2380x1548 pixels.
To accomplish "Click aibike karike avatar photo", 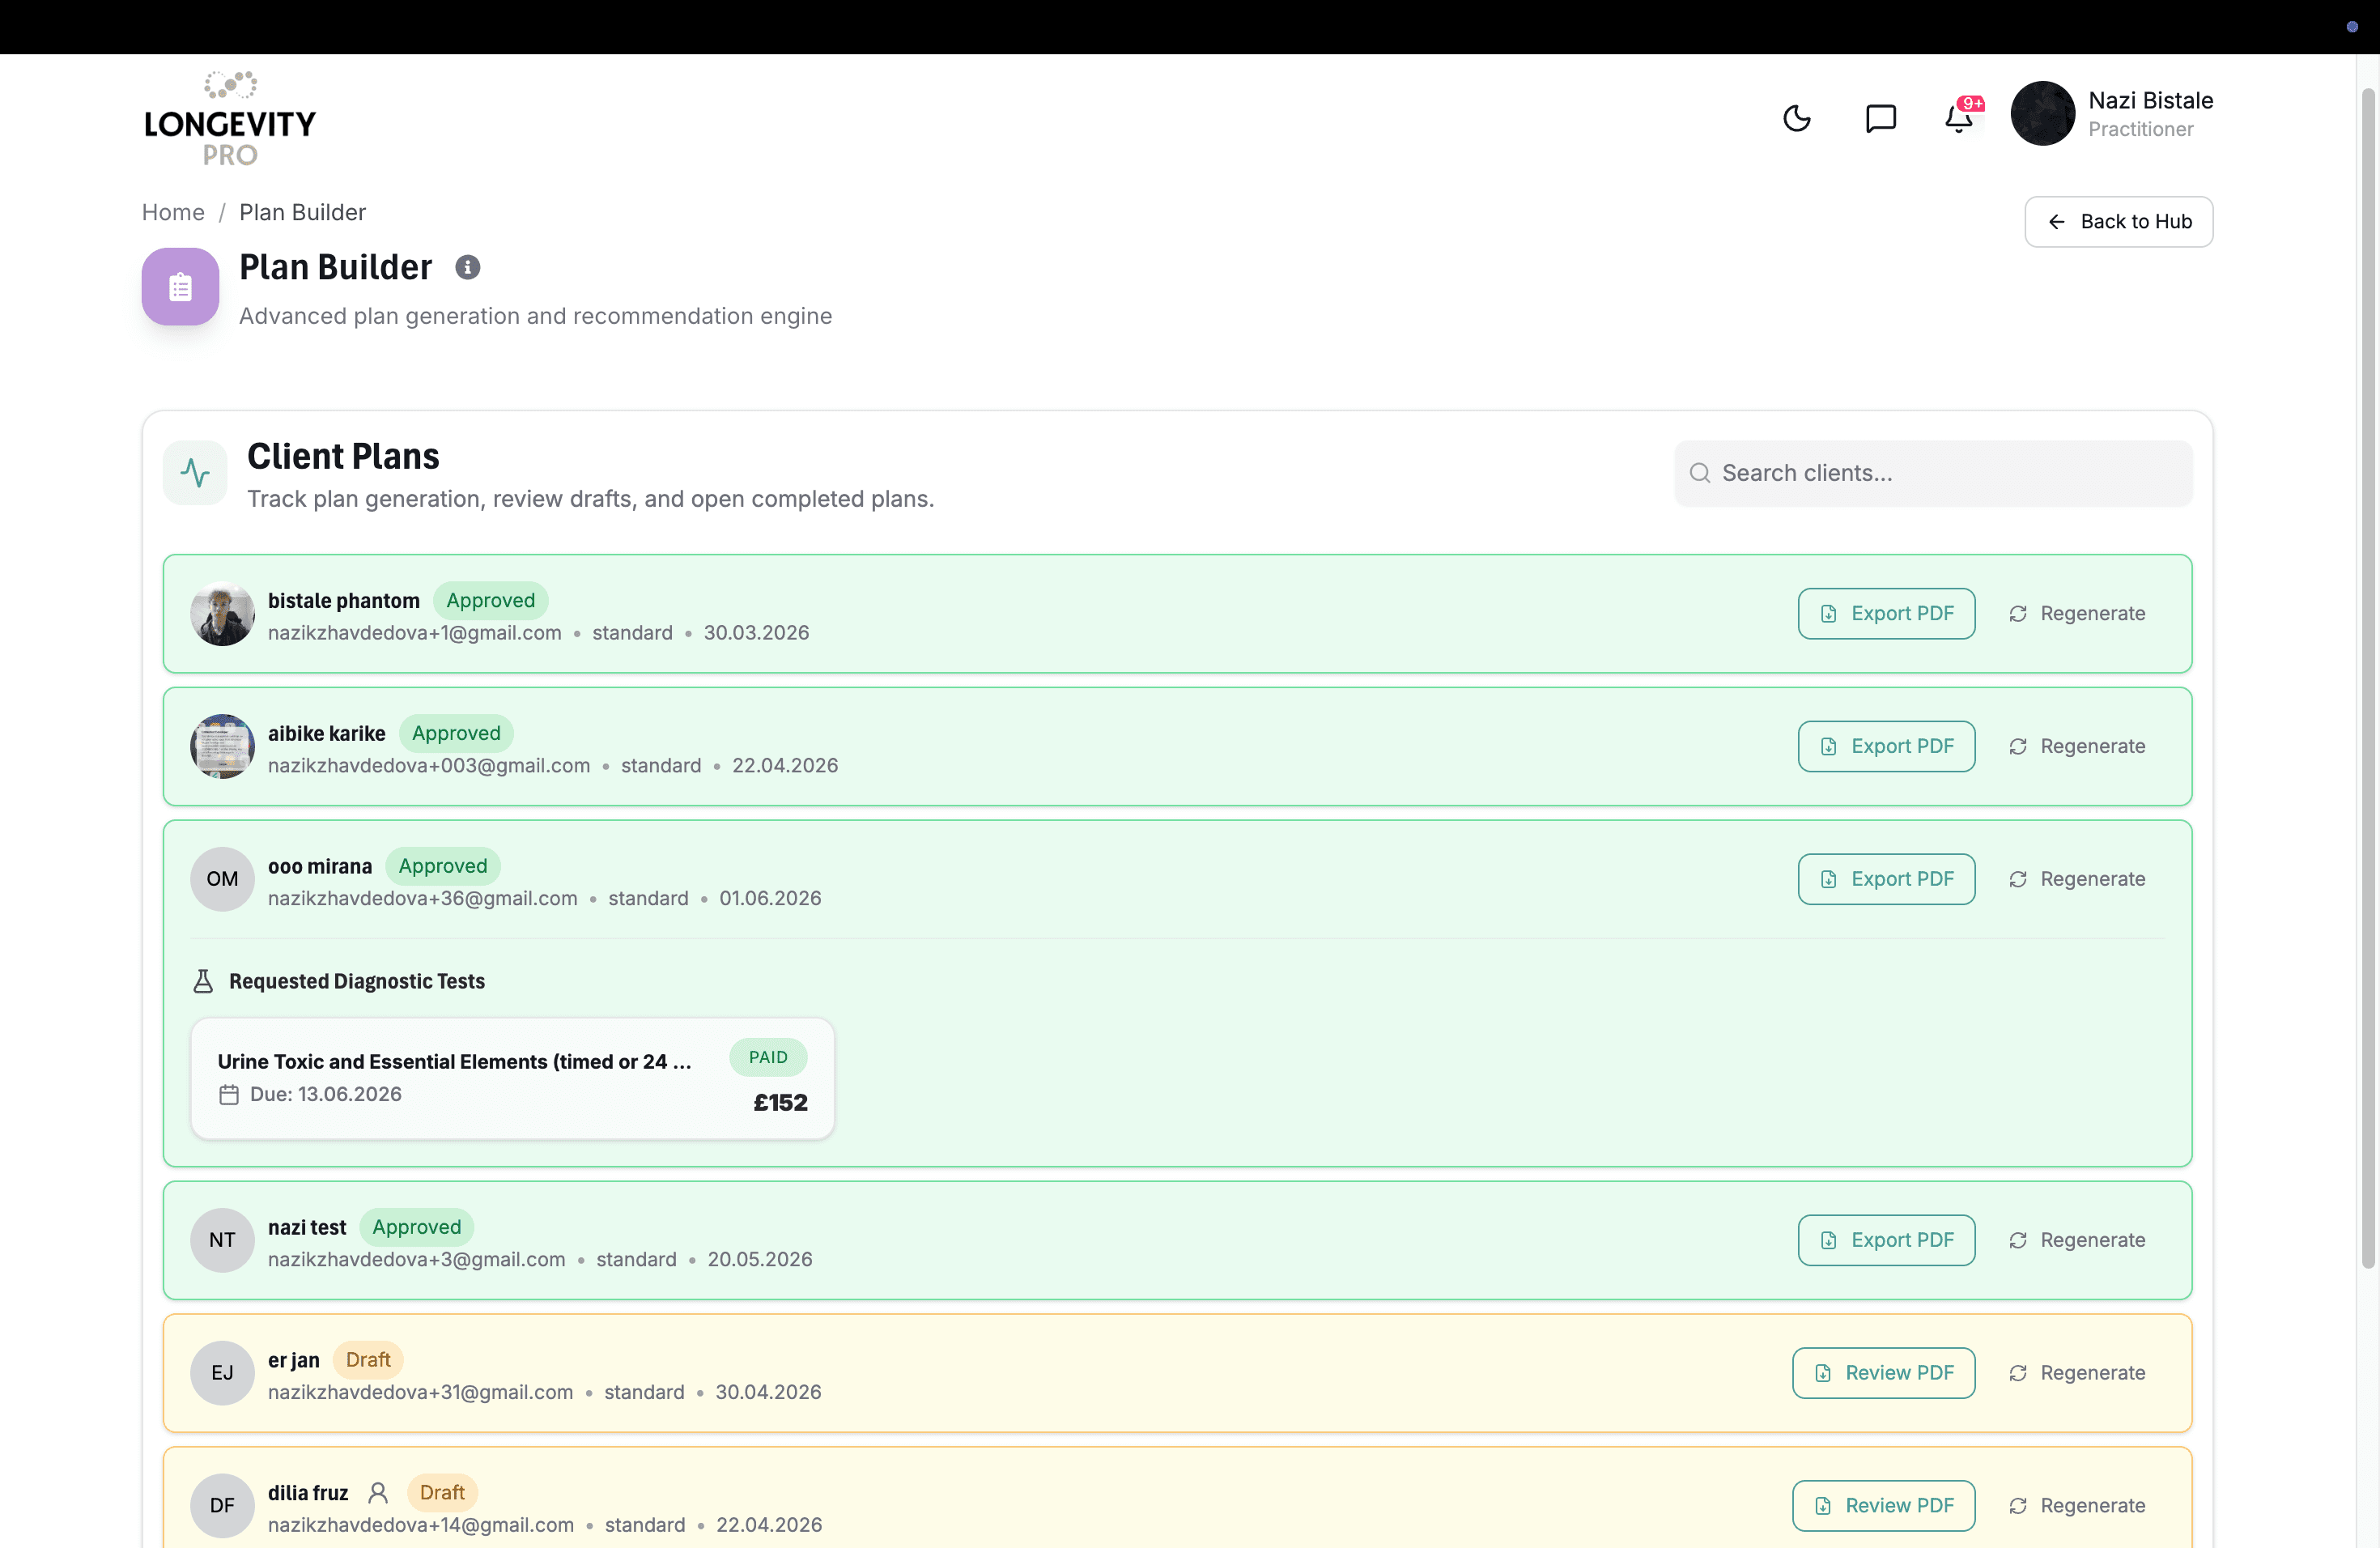I will (222, 747).
